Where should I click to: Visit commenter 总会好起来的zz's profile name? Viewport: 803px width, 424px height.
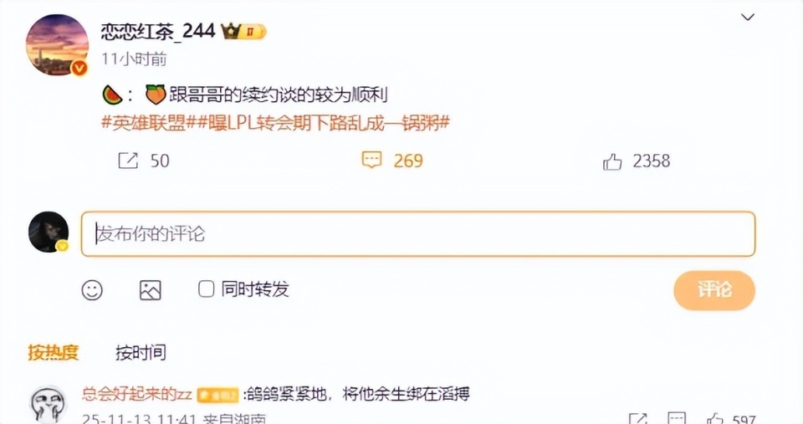[x=136, y=394]
